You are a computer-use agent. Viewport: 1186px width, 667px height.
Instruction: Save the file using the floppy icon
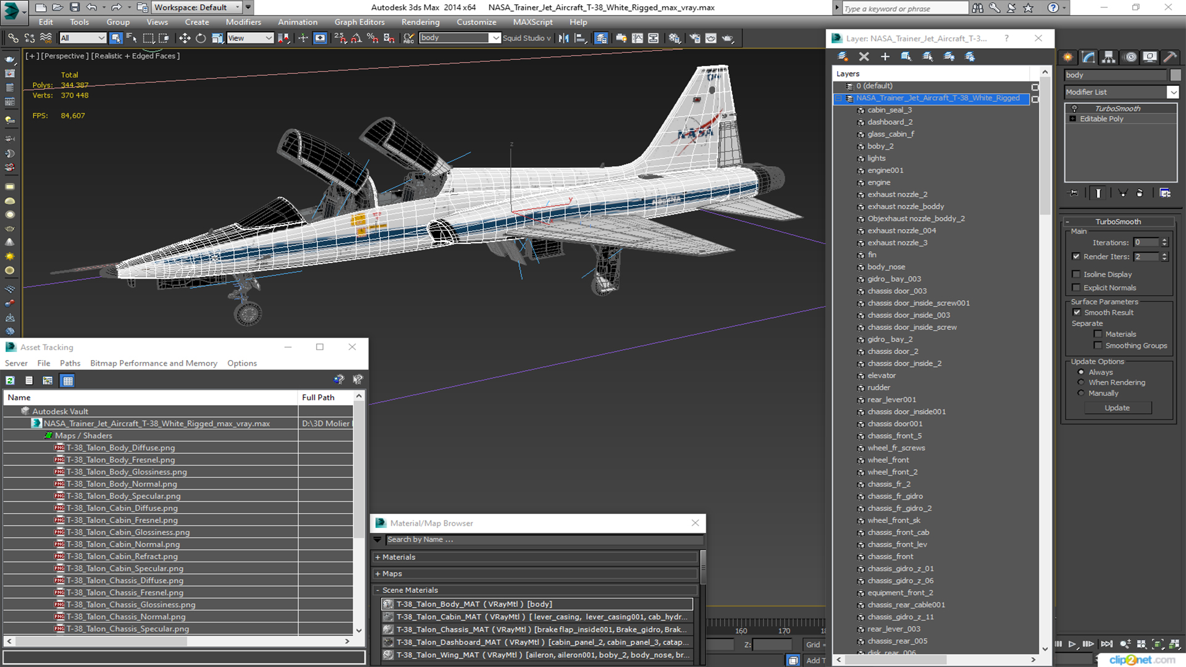75,7
